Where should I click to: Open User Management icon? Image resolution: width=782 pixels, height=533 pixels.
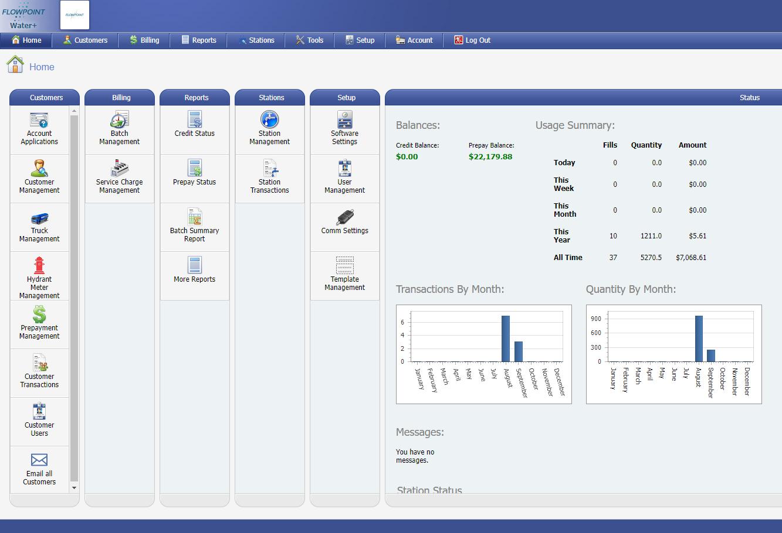coord(345,168)
